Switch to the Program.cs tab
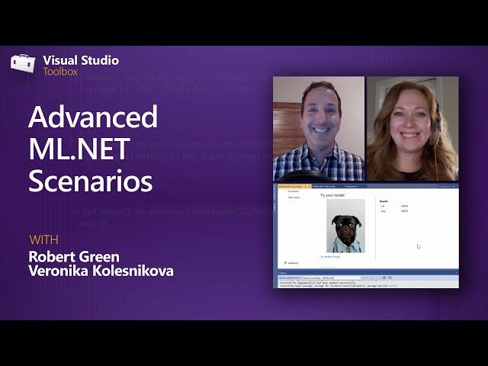 coord(352,186)
